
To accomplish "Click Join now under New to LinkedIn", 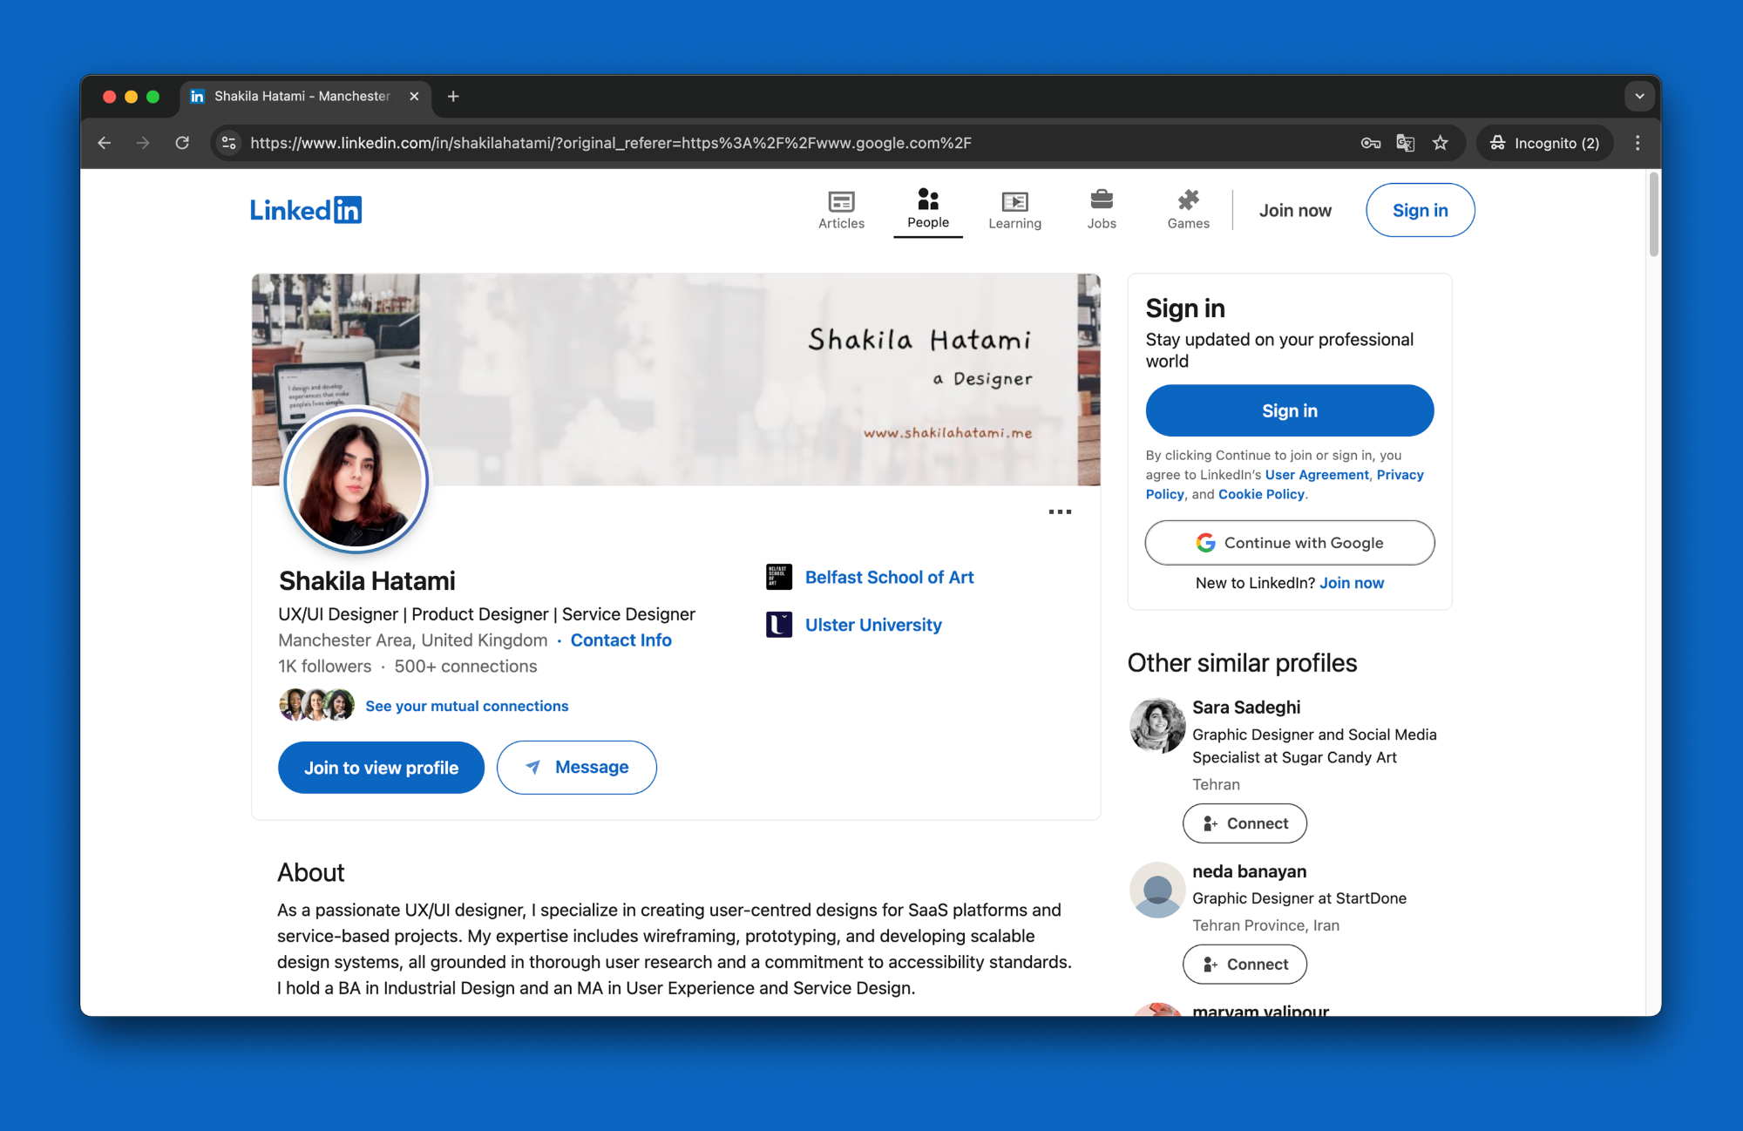I will [1351, 583].
